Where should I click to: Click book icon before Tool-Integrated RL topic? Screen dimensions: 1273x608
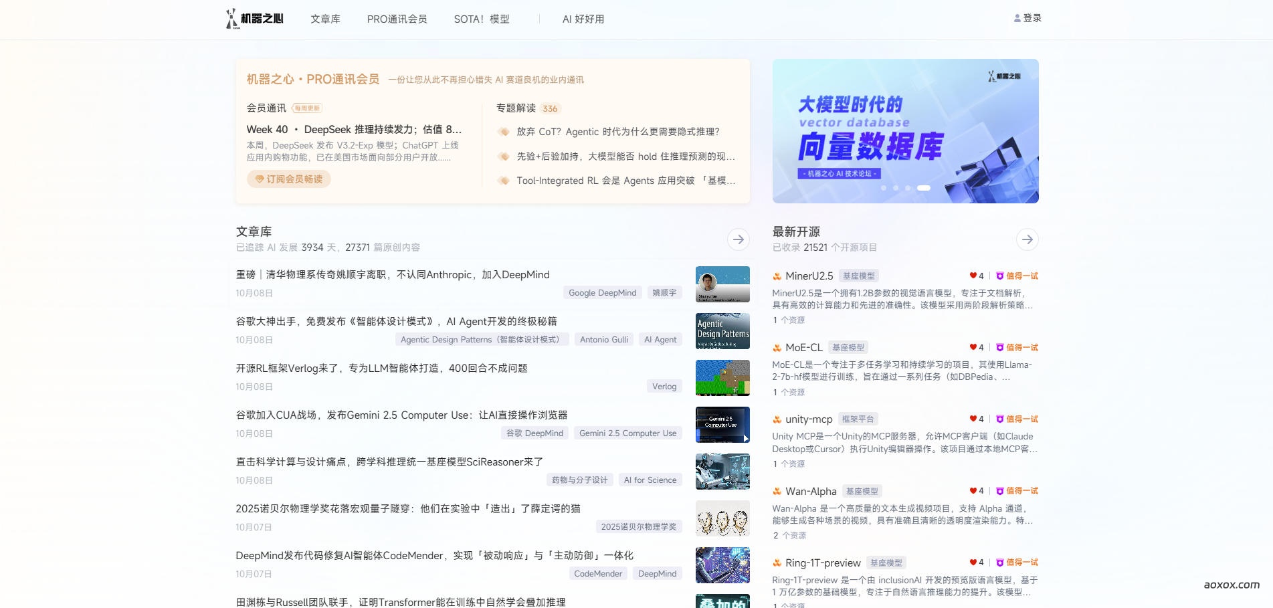(504, 181)
